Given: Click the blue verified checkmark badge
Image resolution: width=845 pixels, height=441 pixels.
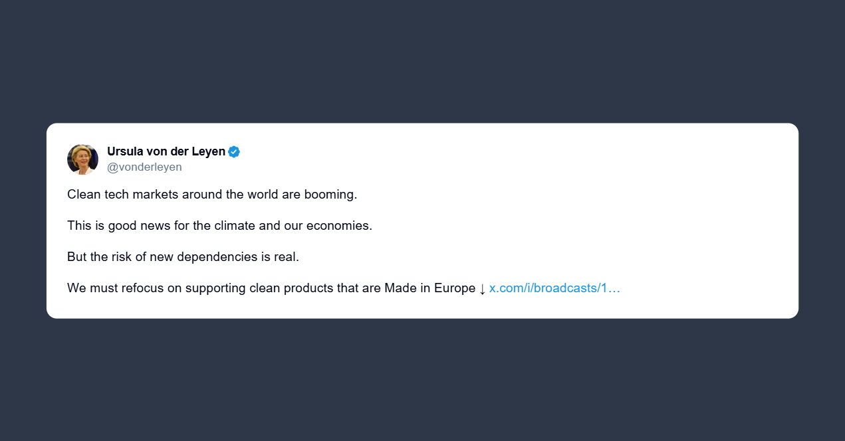Looking at the screenshot, I should coord(234,151).
